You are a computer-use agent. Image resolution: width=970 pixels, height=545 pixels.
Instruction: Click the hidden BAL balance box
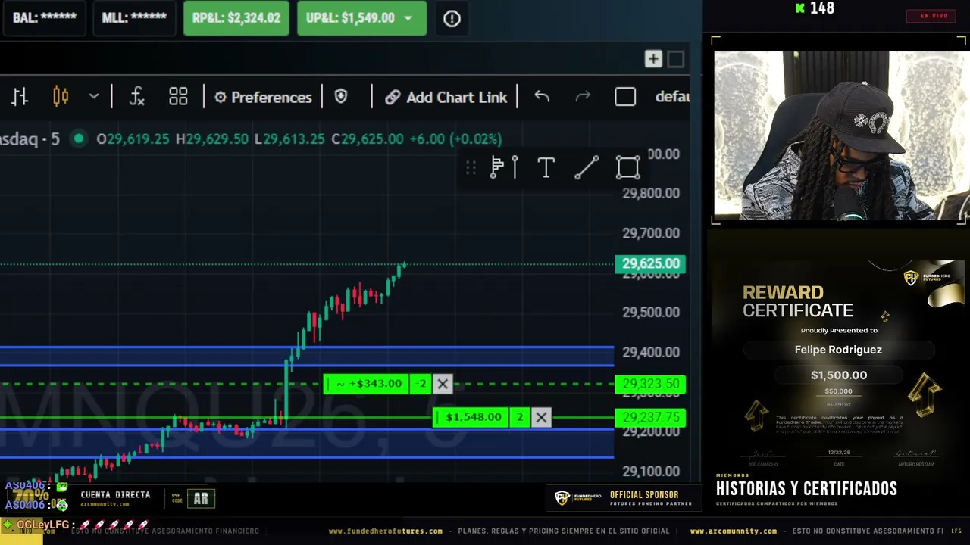[x=44, y=18]
